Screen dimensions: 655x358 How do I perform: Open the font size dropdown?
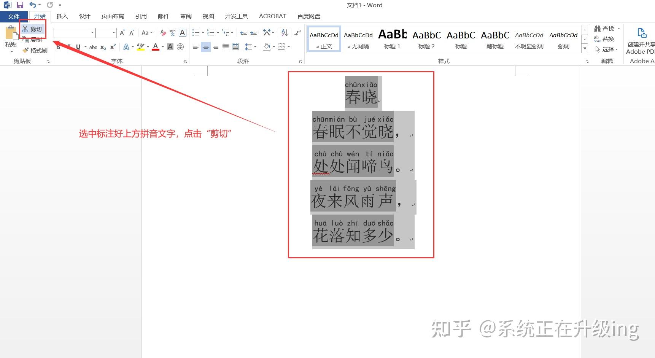[113, 33]
